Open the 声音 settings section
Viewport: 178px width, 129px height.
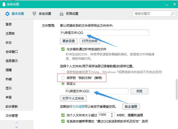(x=9, y=97)
